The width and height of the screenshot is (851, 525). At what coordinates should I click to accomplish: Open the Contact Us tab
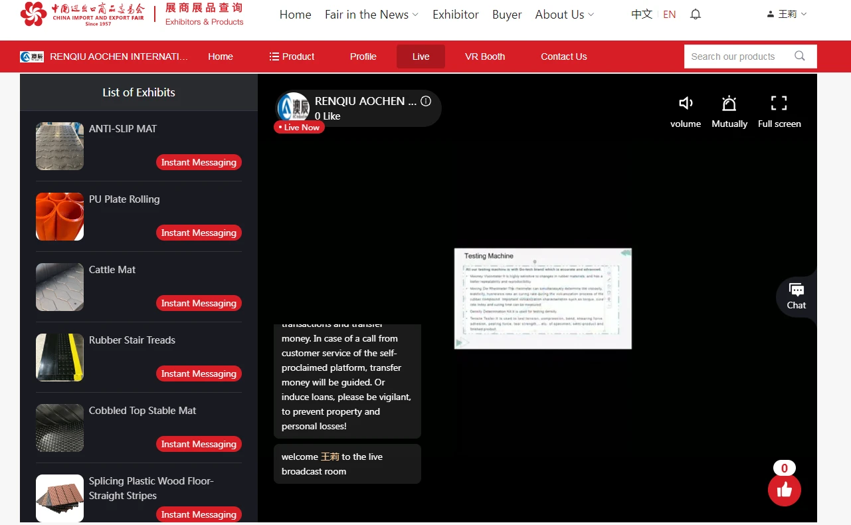click(564, 56)
